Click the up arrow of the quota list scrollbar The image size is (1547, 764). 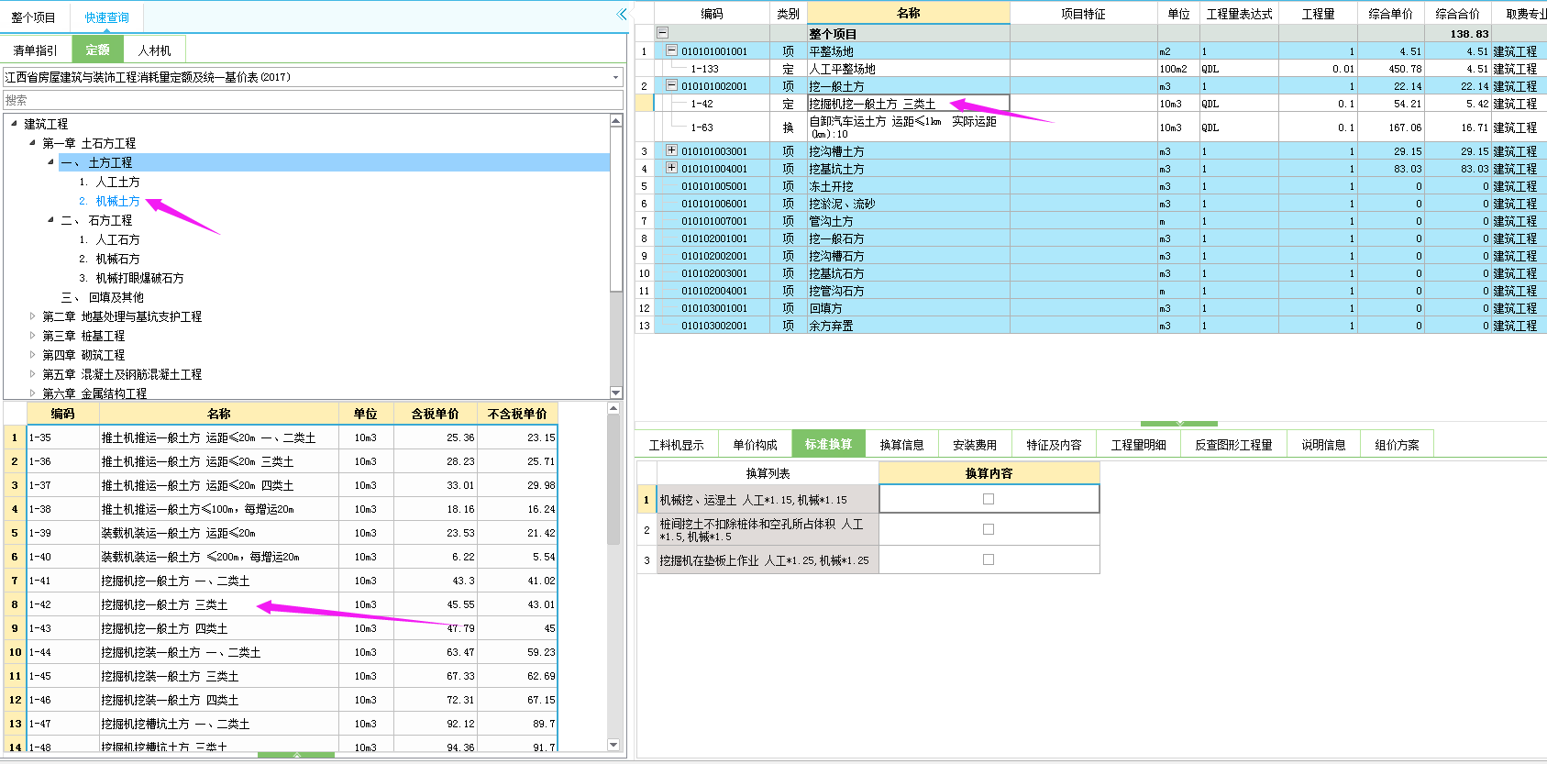tap(613, 410)
